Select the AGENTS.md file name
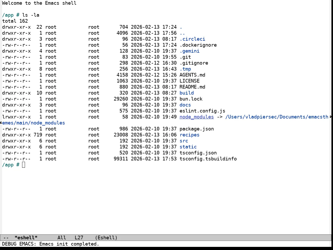This screenshot has width=333, height=250. [192, 75]
